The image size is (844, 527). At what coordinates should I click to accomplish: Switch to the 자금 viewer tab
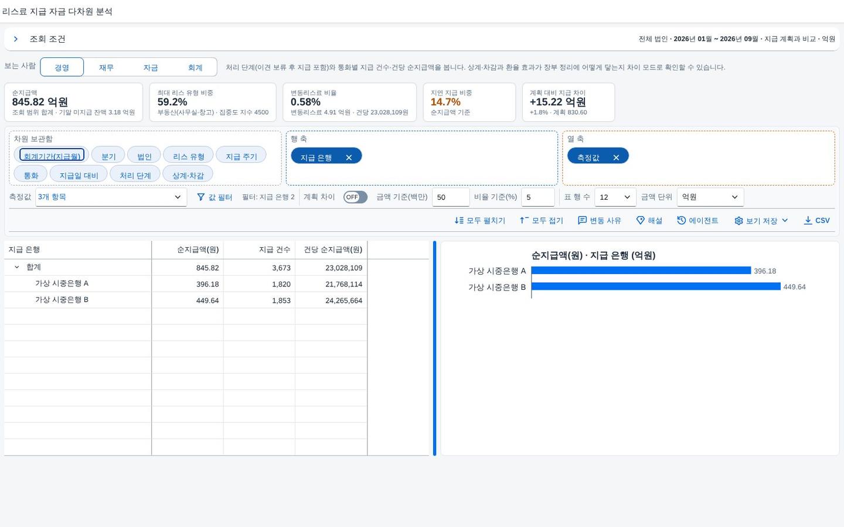point(151,67)
